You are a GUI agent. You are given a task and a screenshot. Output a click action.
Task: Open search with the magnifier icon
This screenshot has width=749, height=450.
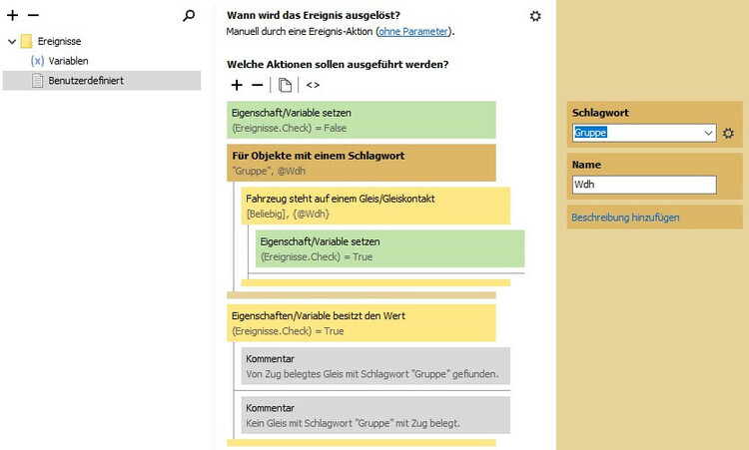click(x=190, y=16)
